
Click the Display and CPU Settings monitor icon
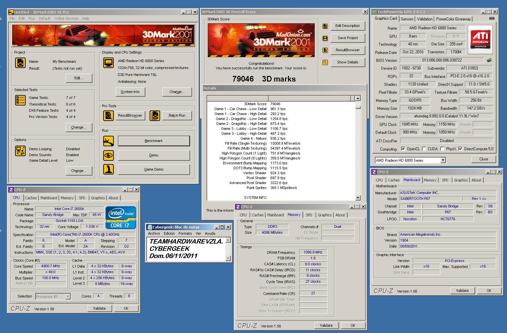click(x=109, y=63)
